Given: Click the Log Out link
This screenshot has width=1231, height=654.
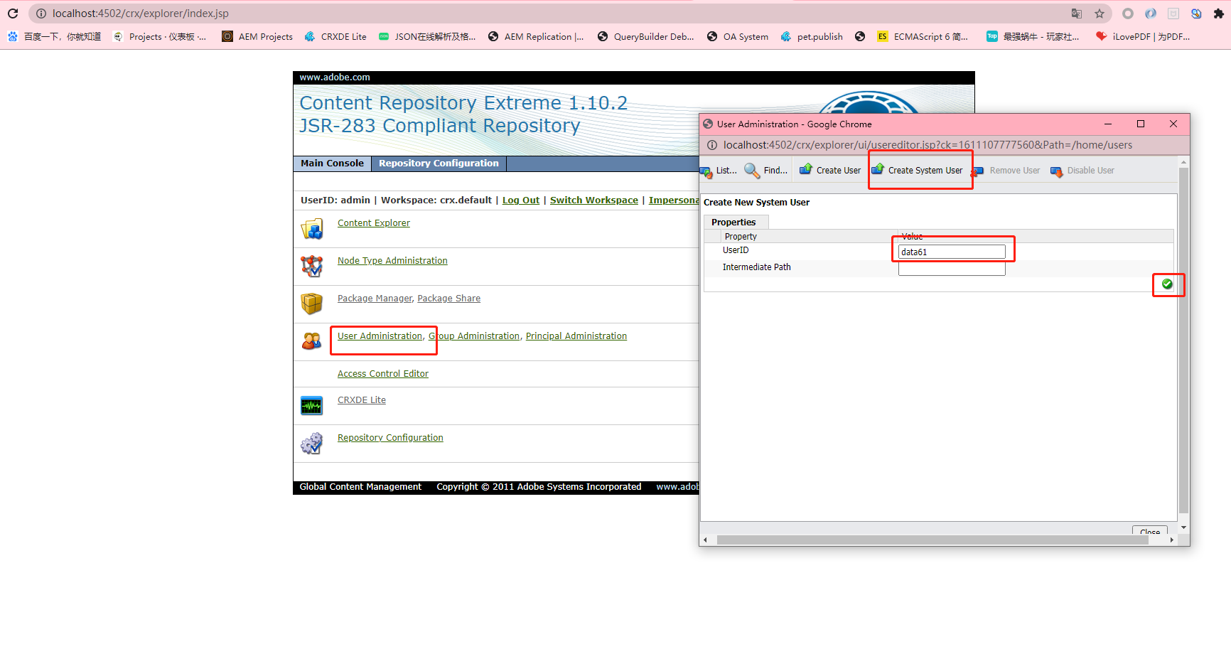Looking at the screenshot, I should point(521,200).
